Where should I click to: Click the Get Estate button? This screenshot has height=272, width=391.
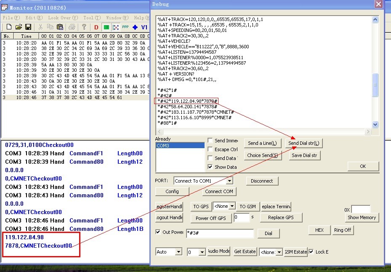(x=245, y=251)
